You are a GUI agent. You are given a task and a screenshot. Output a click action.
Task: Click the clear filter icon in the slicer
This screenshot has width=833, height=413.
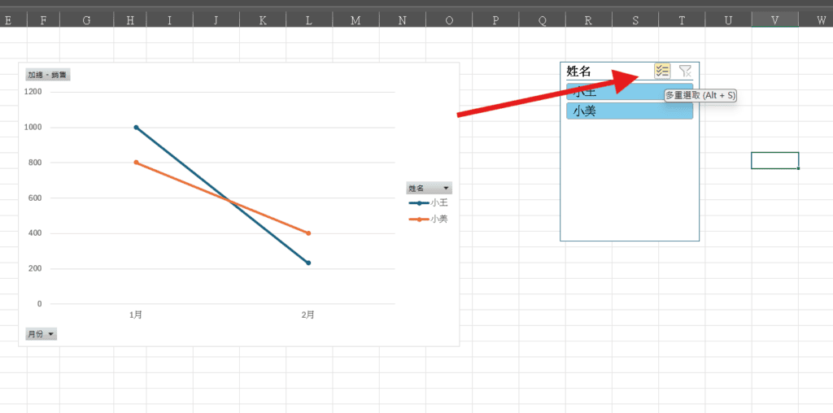(x=685, y=72)
